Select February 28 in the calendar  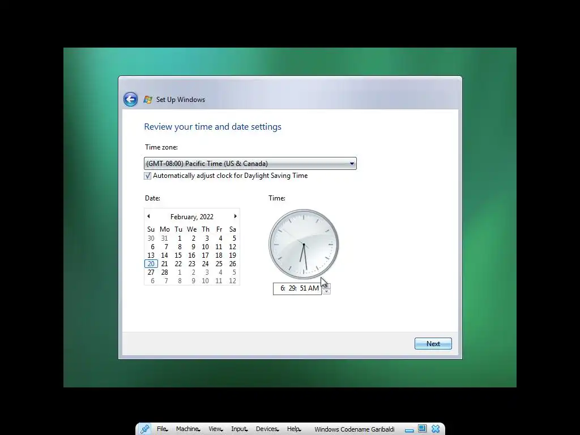(164, 272)
